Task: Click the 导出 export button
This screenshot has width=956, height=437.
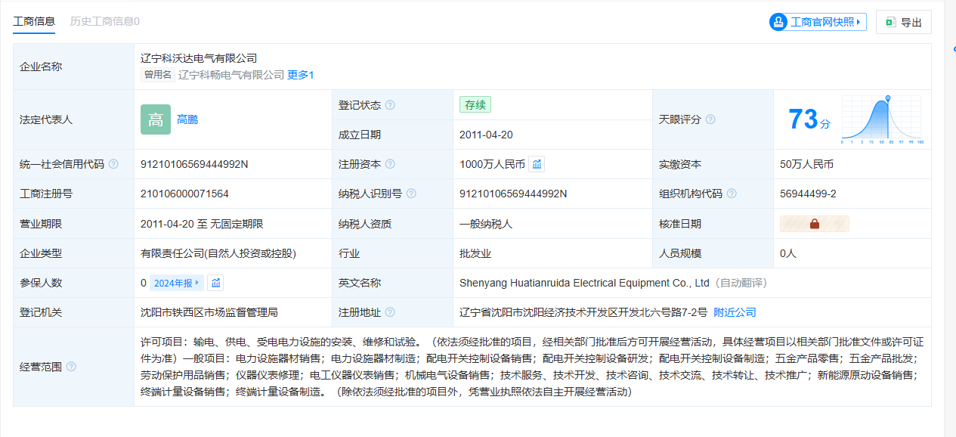Action: click(903, 22)
